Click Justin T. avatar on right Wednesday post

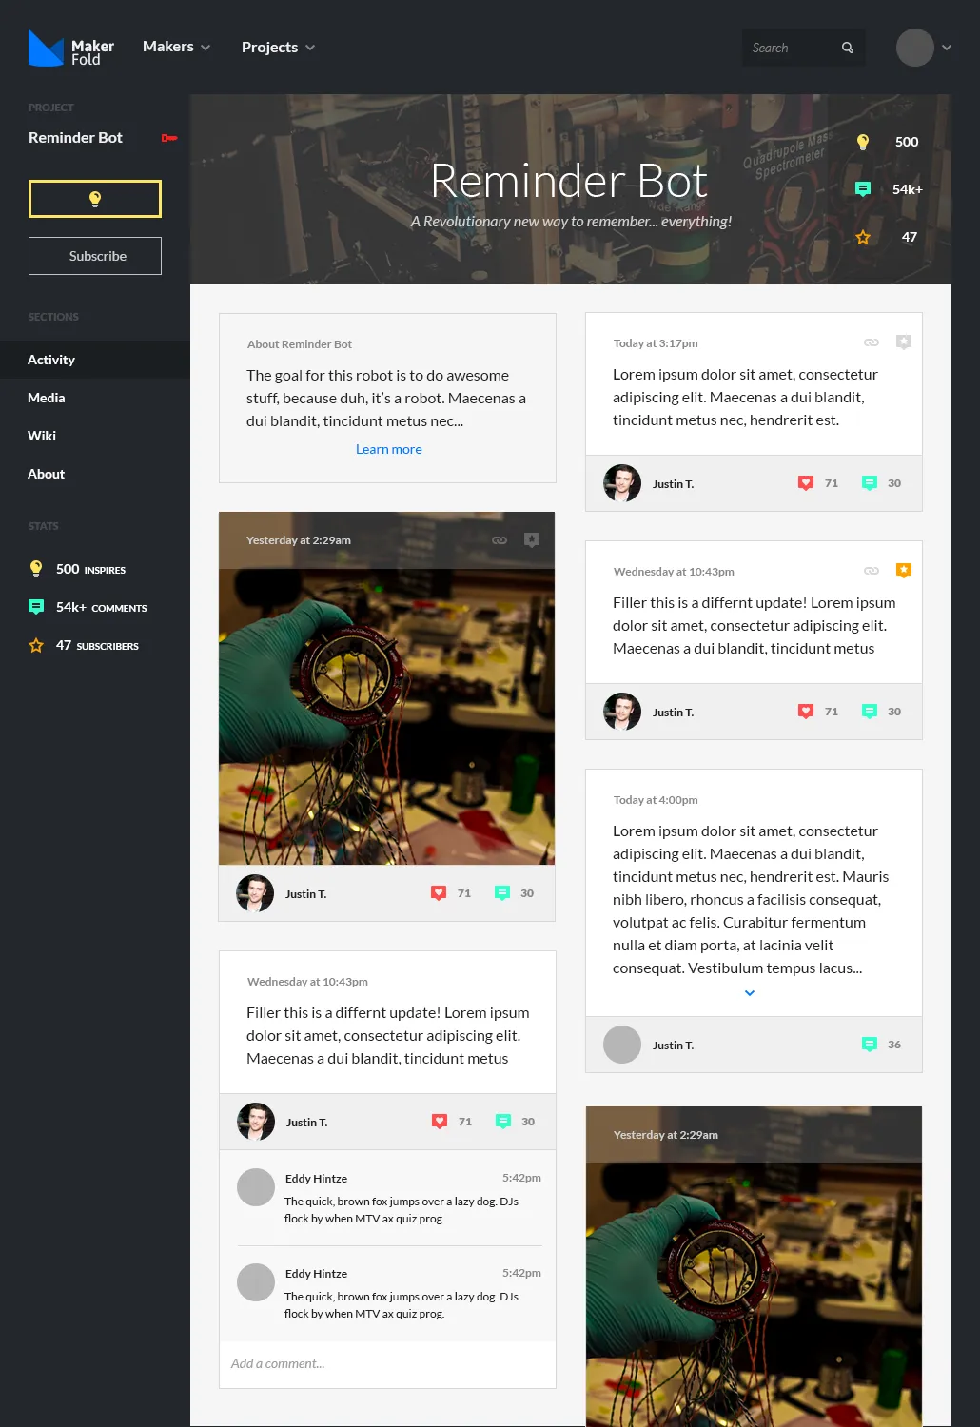[622, 712]
